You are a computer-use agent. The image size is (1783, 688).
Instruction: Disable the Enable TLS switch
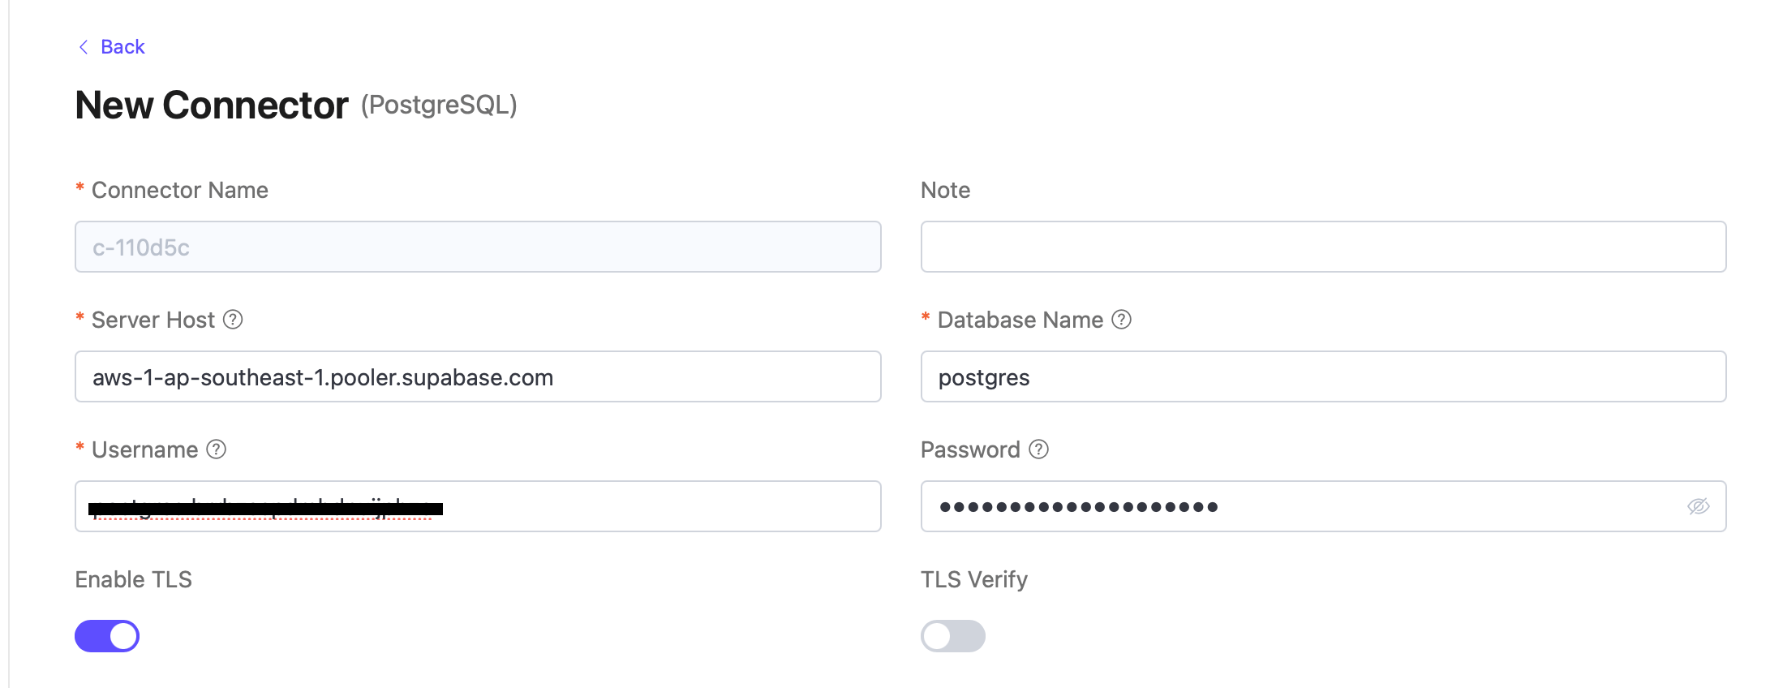pos(107,636)
